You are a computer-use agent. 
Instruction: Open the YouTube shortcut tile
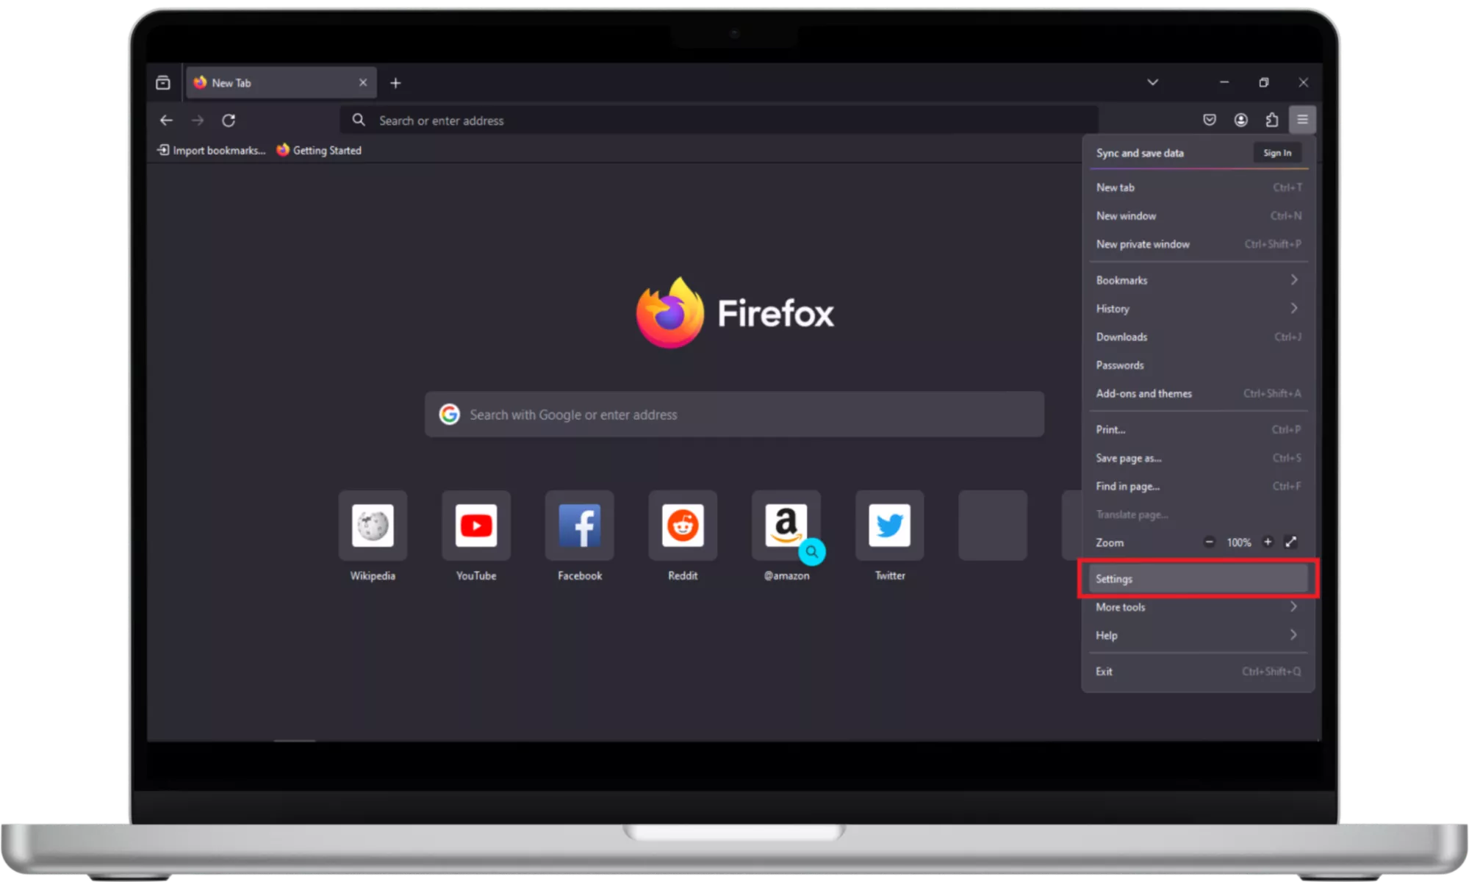point(476,526)
